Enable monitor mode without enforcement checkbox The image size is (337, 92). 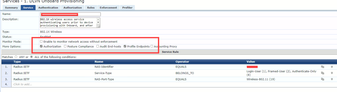pos(41,41)
